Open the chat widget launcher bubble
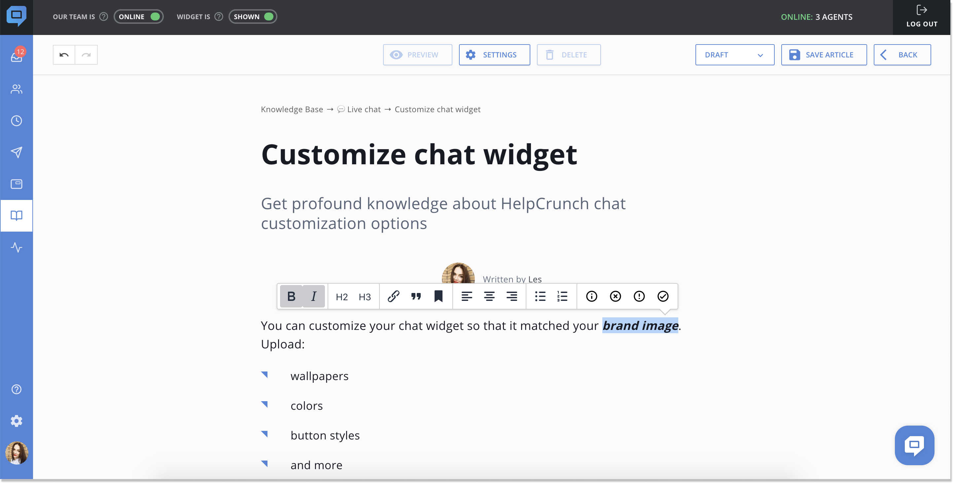953x483 pixels. (914, 445)
